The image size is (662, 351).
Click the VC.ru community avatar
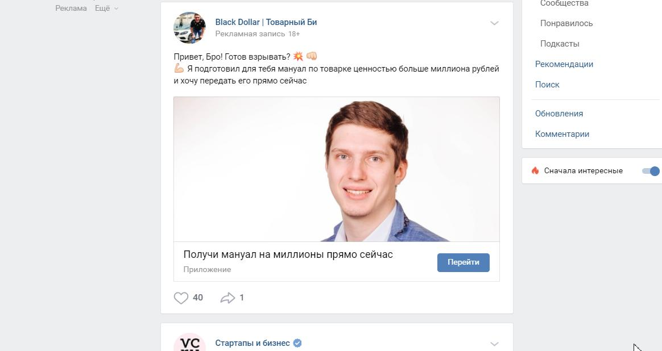coord(189,342)
